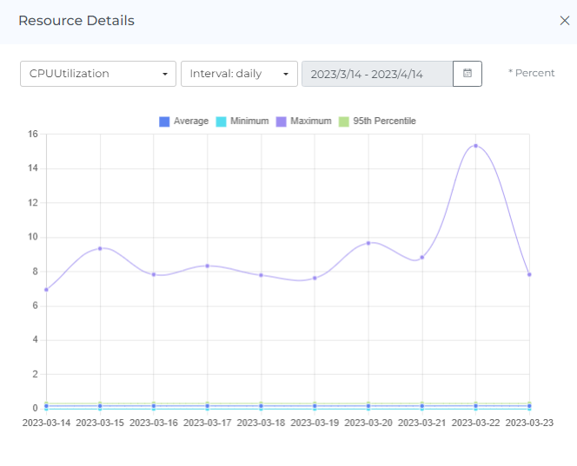Click the blue Average legend swatch

point(164,121)
